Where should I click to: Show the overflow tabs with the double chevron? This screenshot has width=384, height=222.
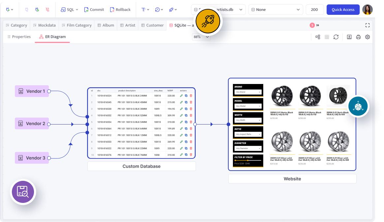point(318,25)
